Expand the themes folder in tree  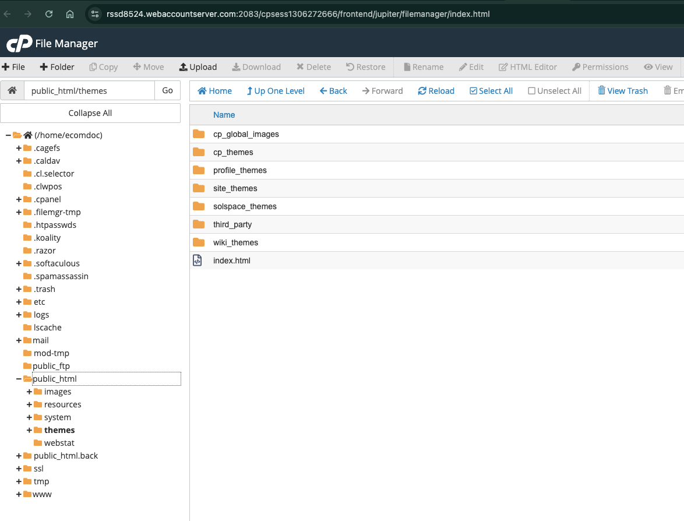point(30,430)
